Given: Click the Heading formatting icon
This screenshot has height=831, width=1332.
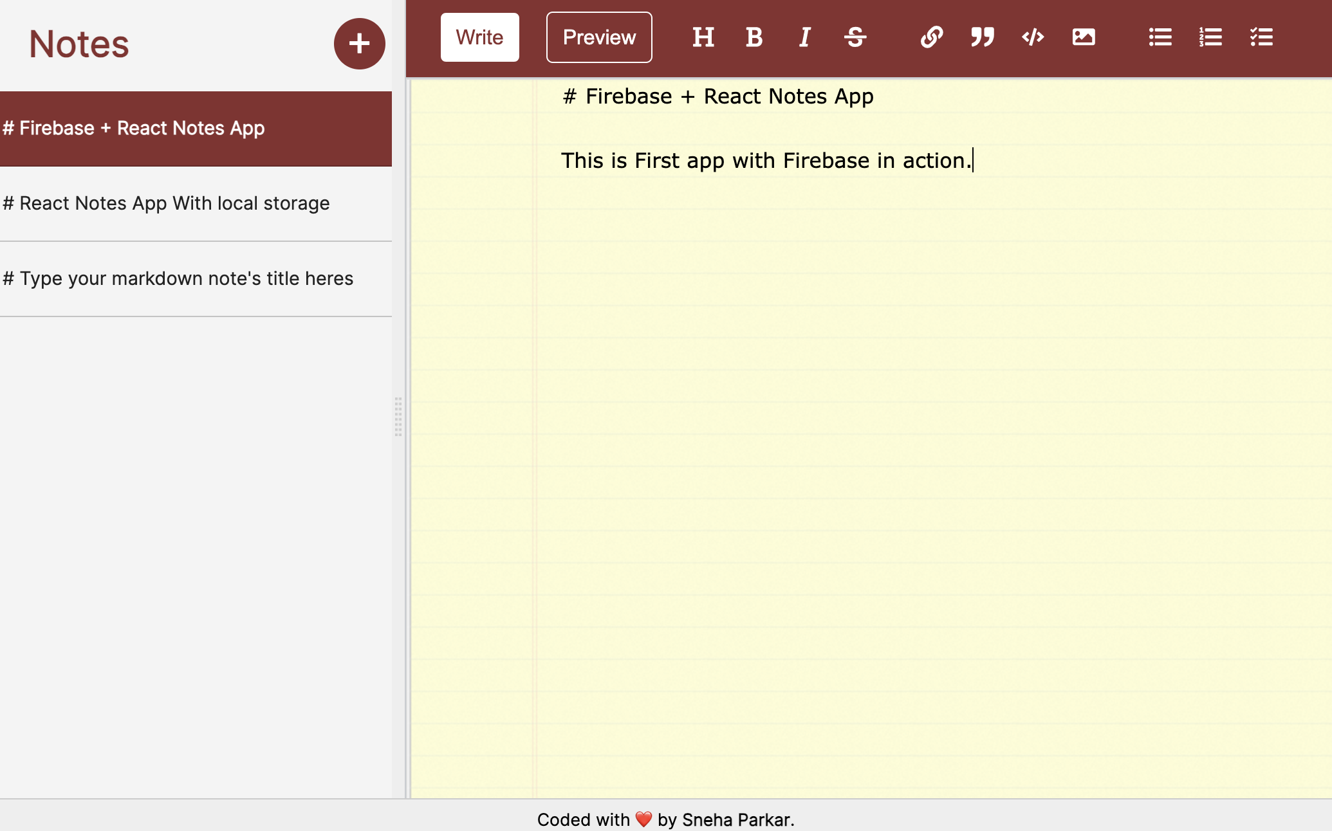Looking at the screenshot, I should 703,37.
